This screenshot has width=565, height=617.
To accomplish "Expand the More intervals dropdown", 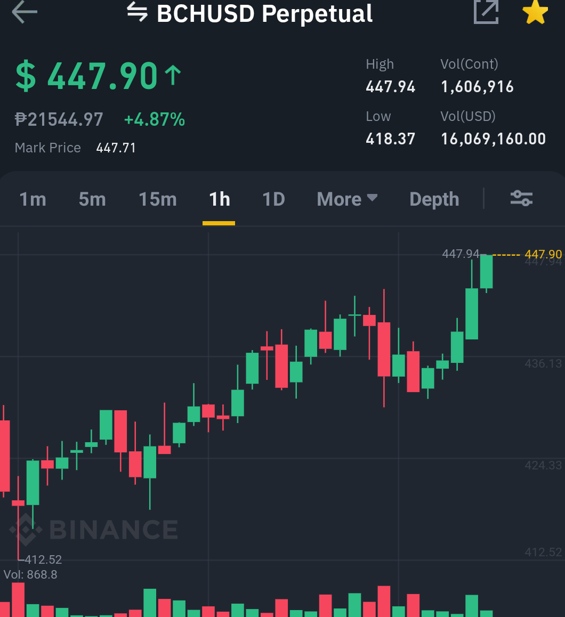I will pyautogui.click(x=347, y=199).
